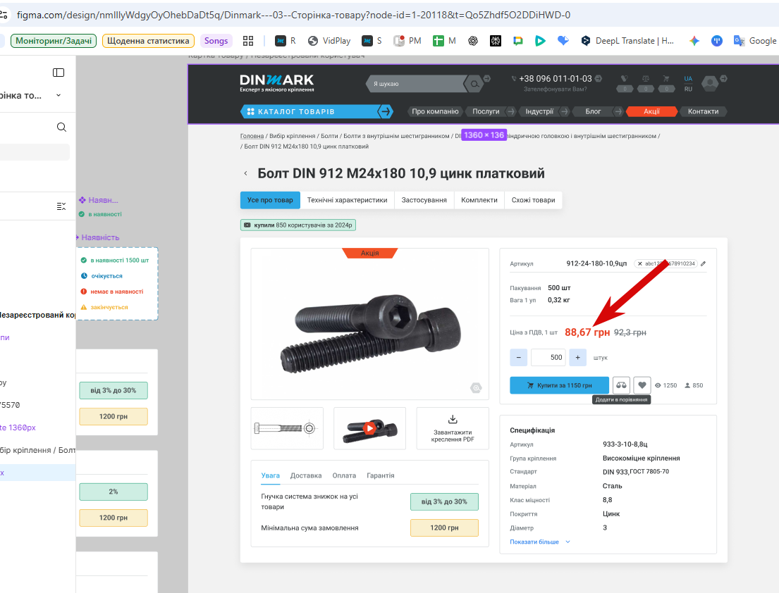
Task: Open the Songs bookmark
Action: [x=216, y=41]
